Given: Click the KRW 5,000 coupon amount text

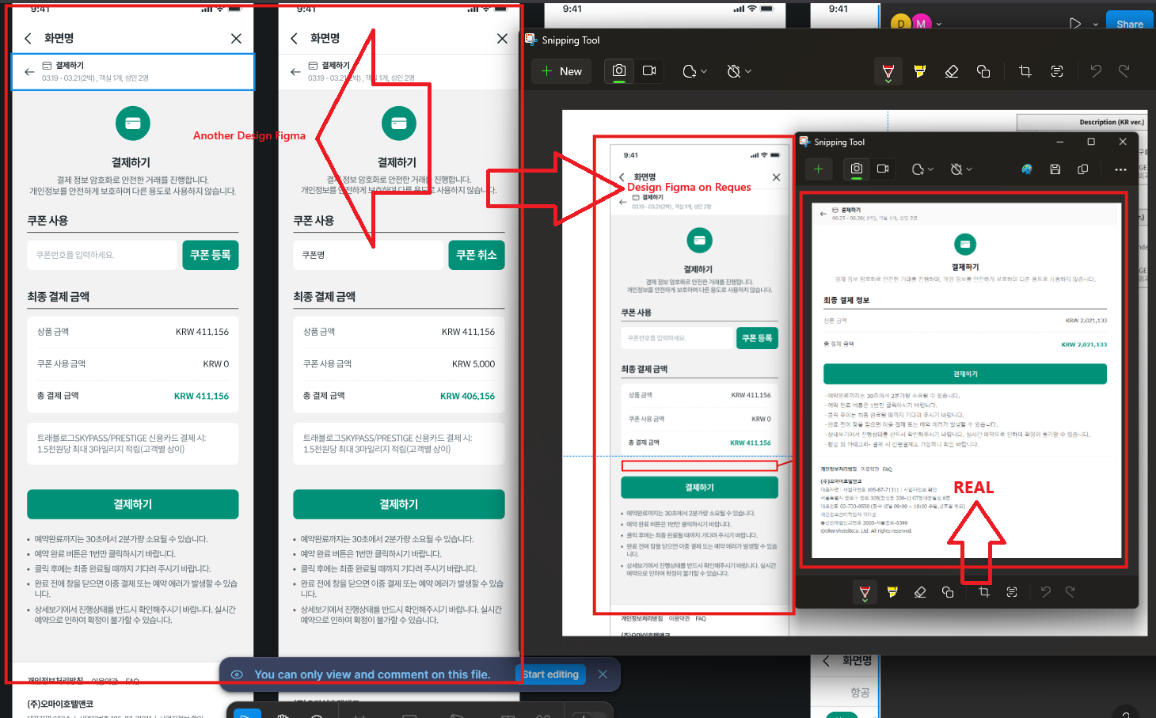Looking at the screenshot, I should (473, 364).
